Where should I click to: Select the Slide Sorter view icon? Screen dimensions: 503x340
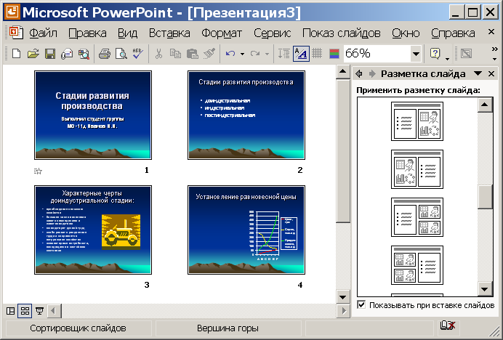25,311
